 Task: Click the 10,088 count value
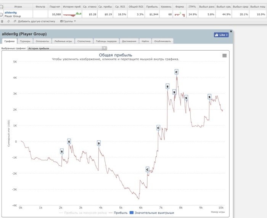pyautogui.click(x=56, y=14)
